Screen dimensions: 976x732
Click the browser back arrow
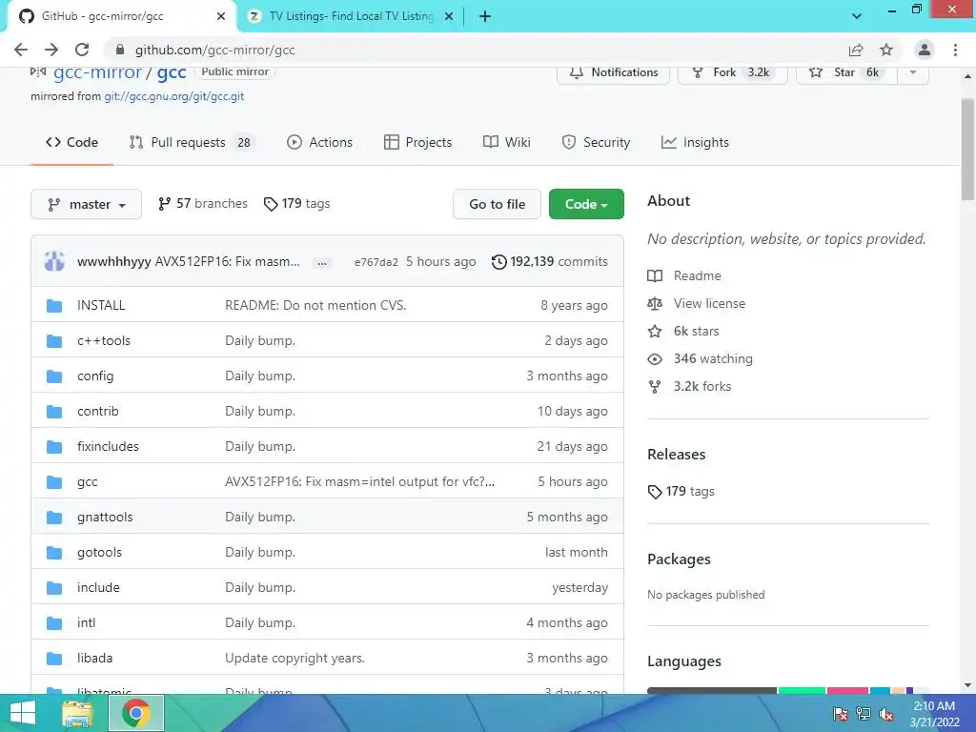pos(21,50)
